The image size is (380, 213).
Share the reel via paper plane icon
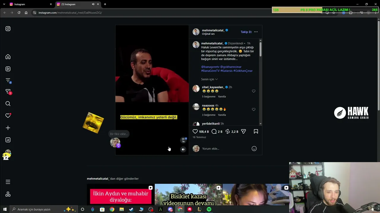click(243, 131)
